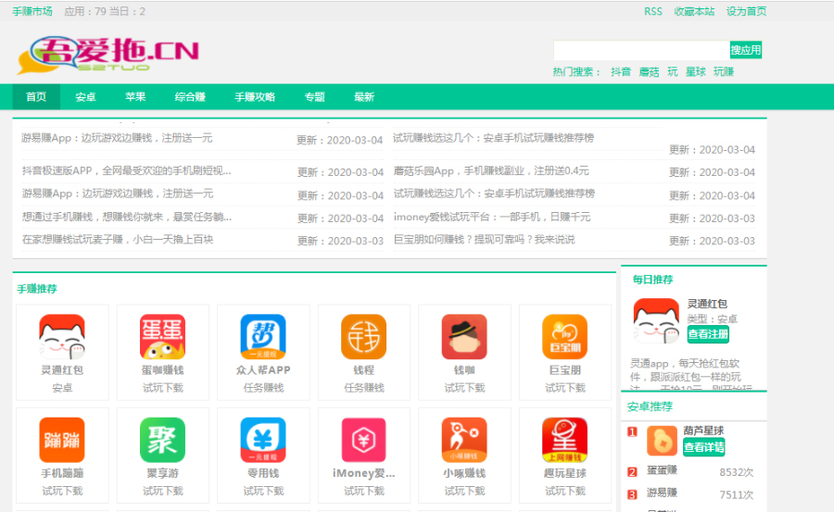This screenshot has height=512, width=834.
Task: Click 试玩下载 under 趣玩星球
Action: click(565, 491)
